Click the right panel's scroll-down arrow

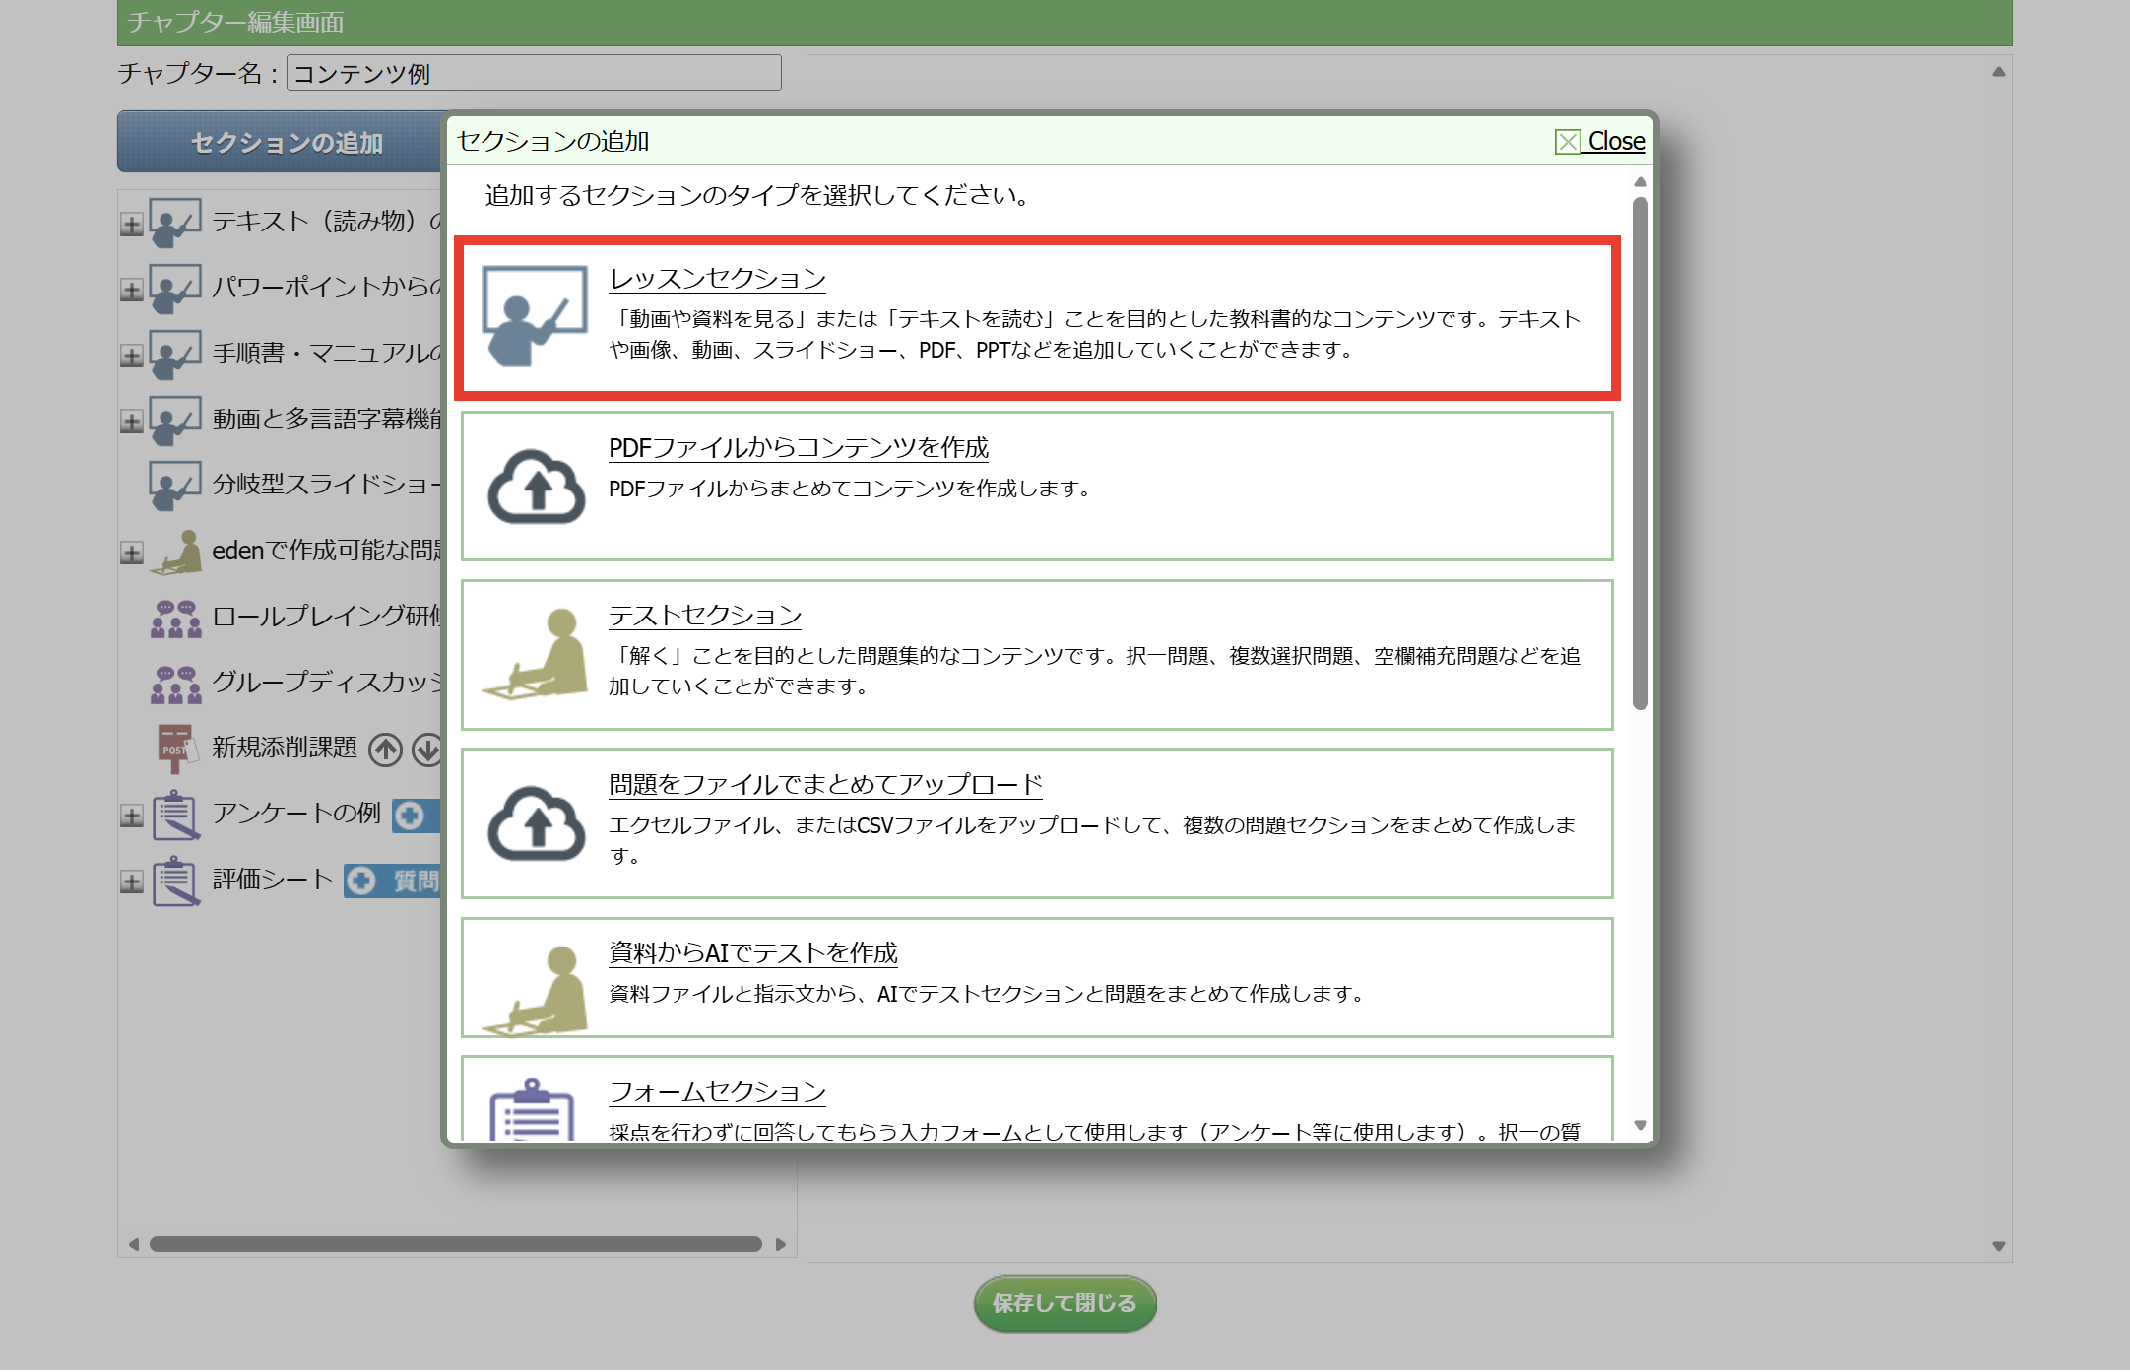1998,1246
